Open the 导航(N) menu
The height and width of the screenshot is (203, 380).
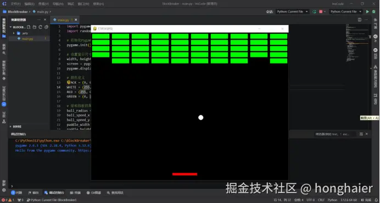tap(58, 4)
